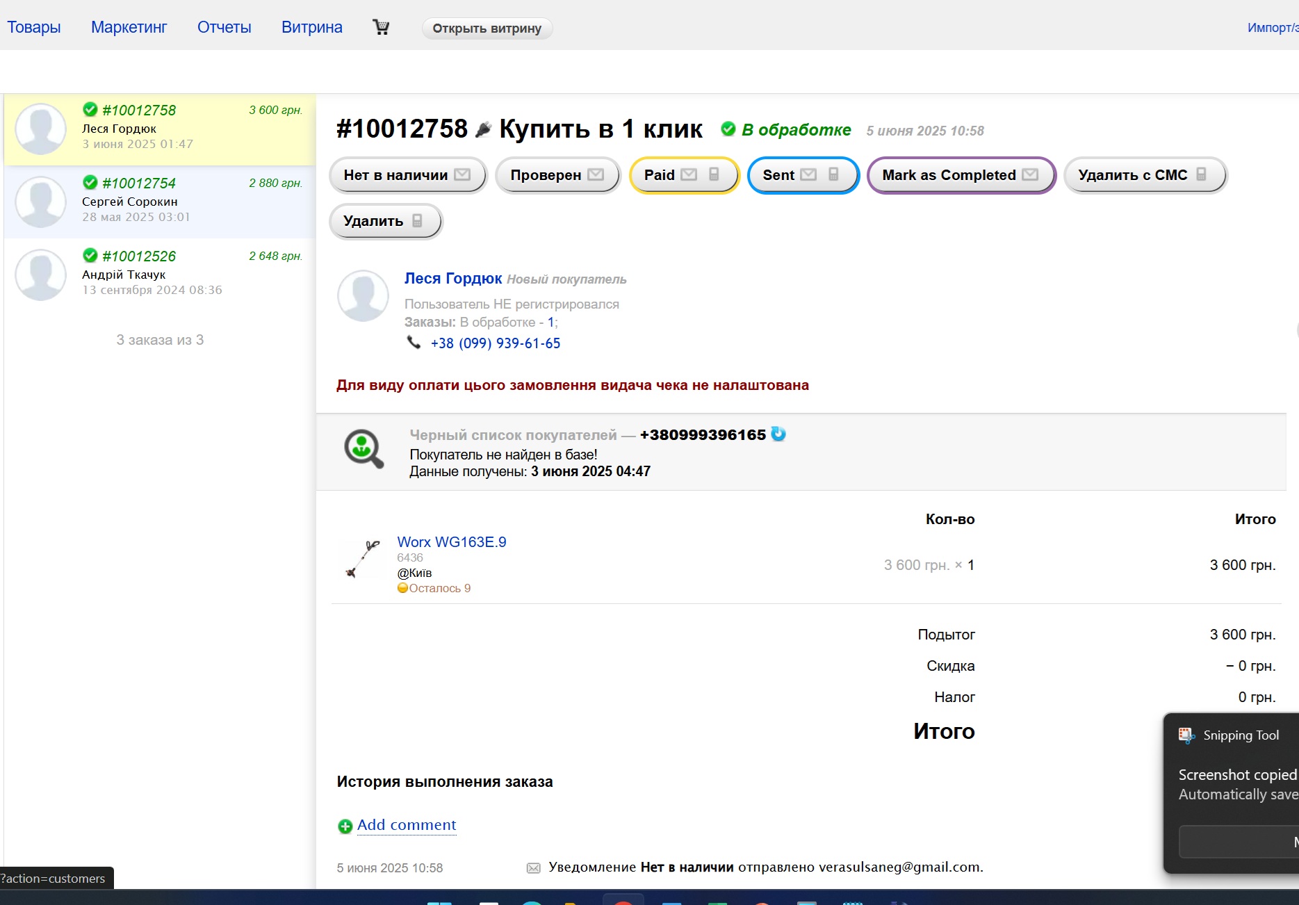
Task: Click envelope icon on Mark as Completed
Action: point(1030,174)
